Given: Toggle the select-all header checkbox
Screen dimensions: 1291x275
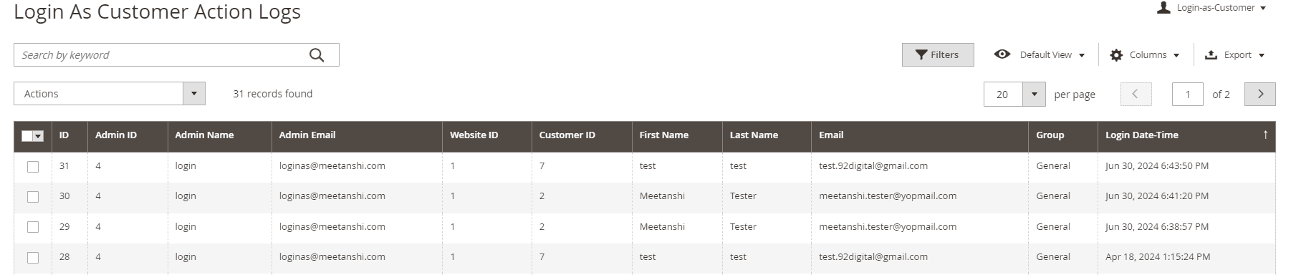Looking at the screenshot, I should [27, 135].
